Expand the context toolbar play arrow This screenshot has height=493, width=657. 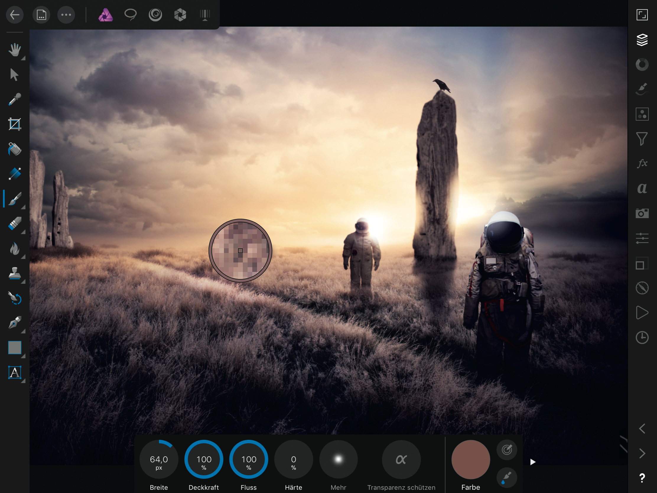[533, 462]
